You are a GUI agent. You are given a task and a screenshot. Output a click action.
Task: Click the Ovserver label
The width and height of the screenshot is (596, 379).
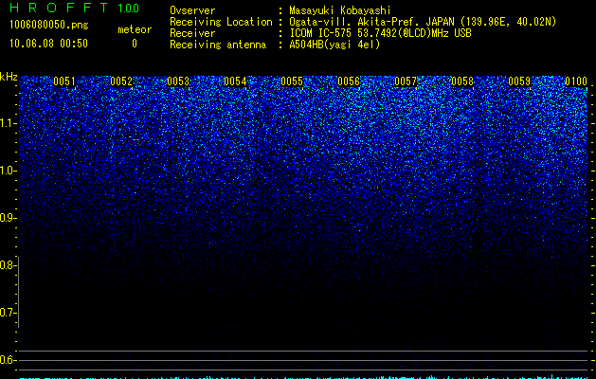192,10
